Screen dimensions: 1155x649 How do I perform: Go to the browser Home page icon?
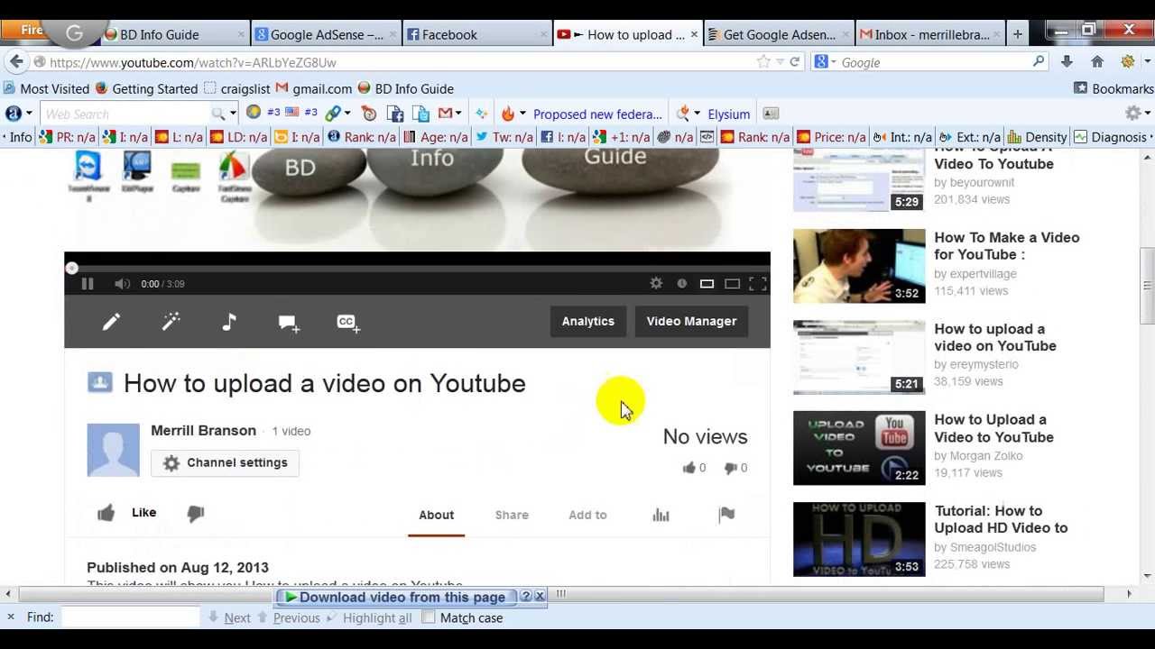click(x=1097, y=61)
